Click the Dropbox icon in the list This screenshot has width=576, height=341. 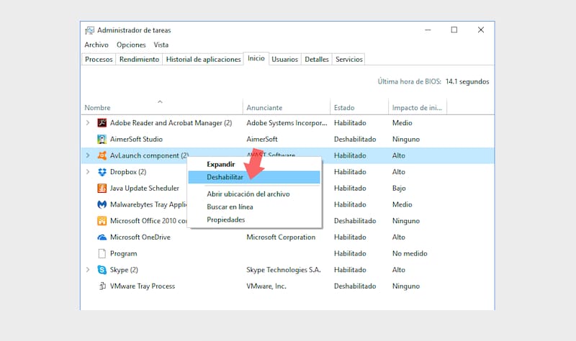tap(102, 172)
